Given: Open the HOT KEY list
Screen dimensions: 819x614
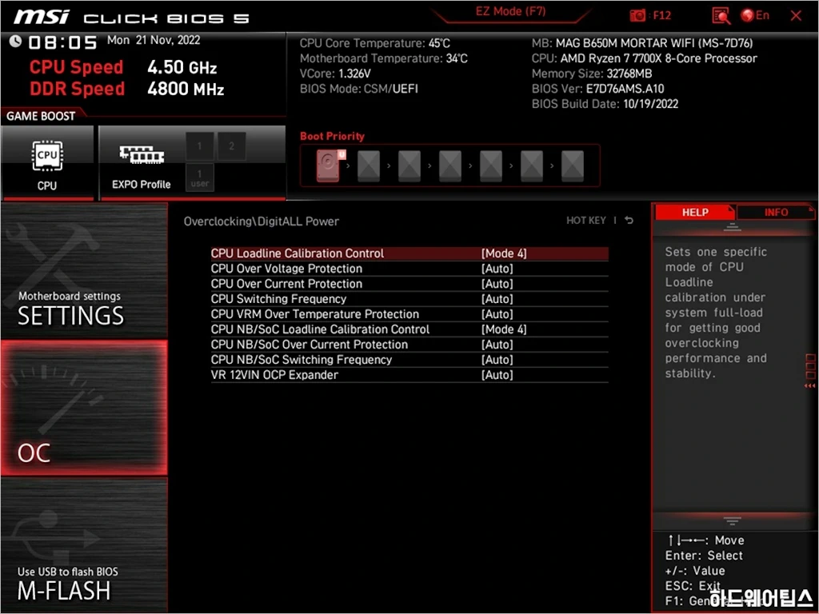Looking at the screenshot, I should coord(586,221).
